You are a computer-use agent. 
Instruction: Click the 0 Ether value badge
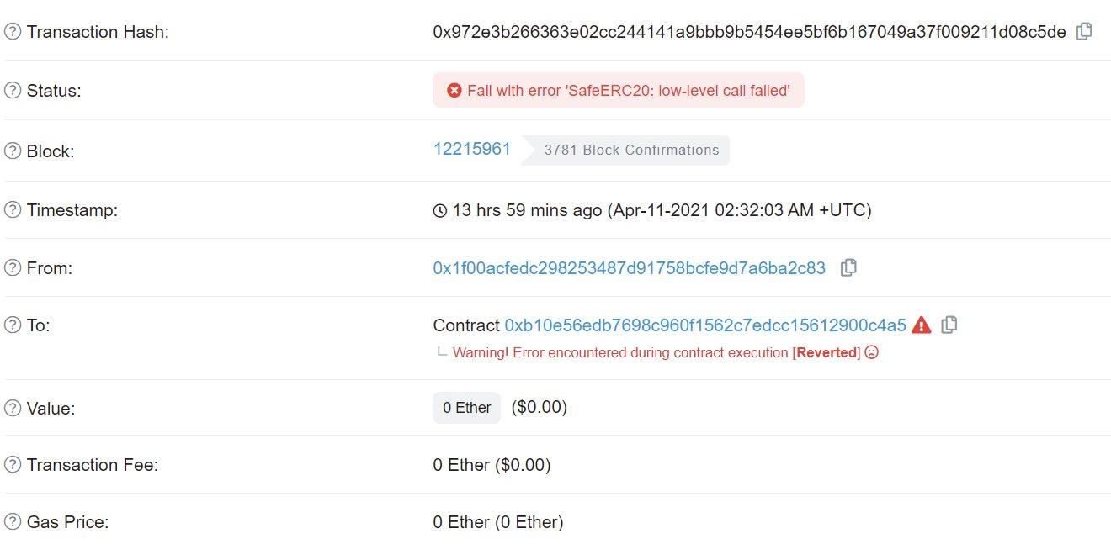(466, 408)
